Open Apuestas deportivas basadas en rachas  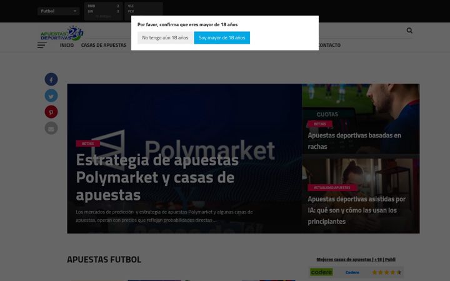(354, 140)
